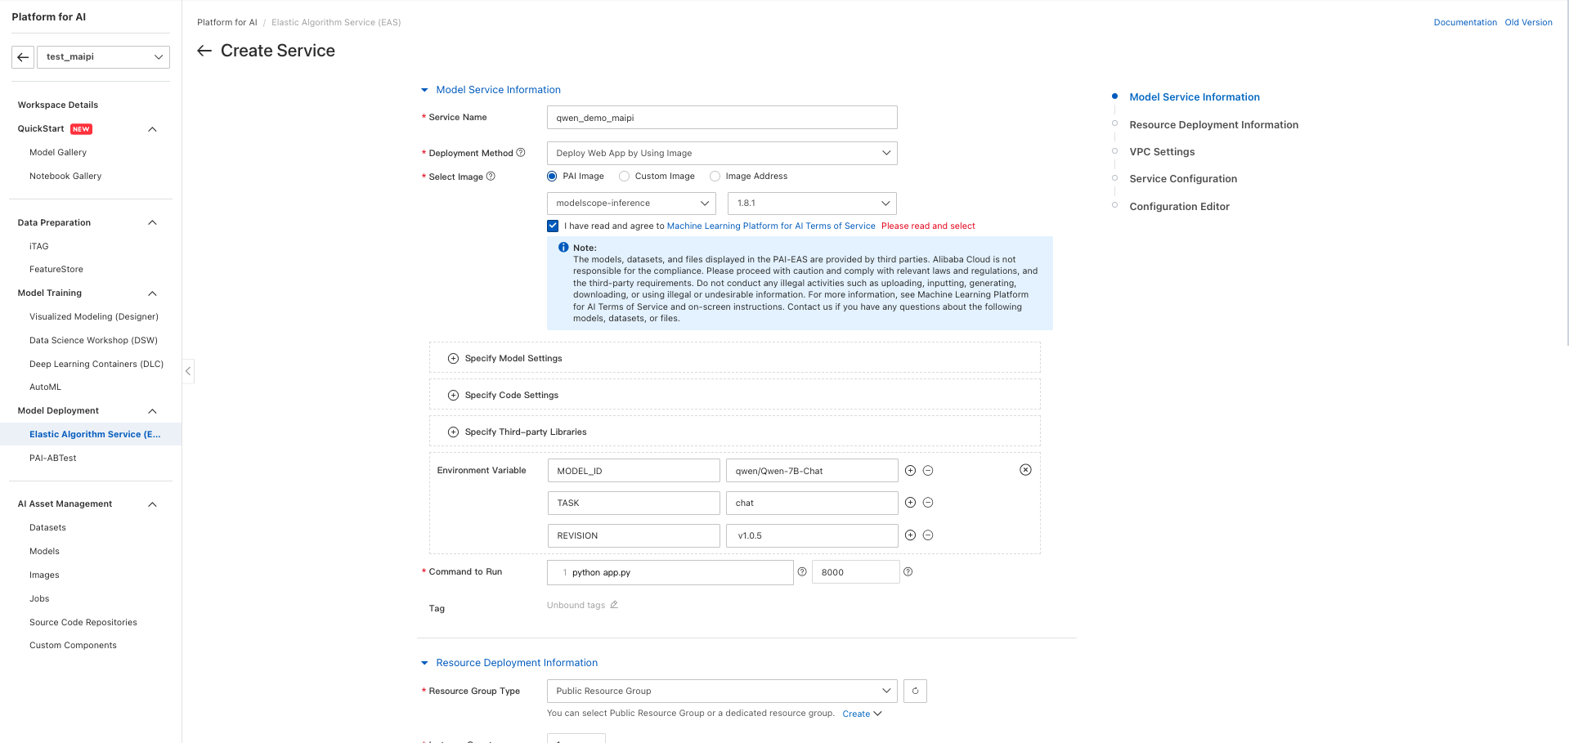The height and width of the screenshot is (743, 1569).
Task: Click the port 8000 input field
Action: tap(855, 572)
